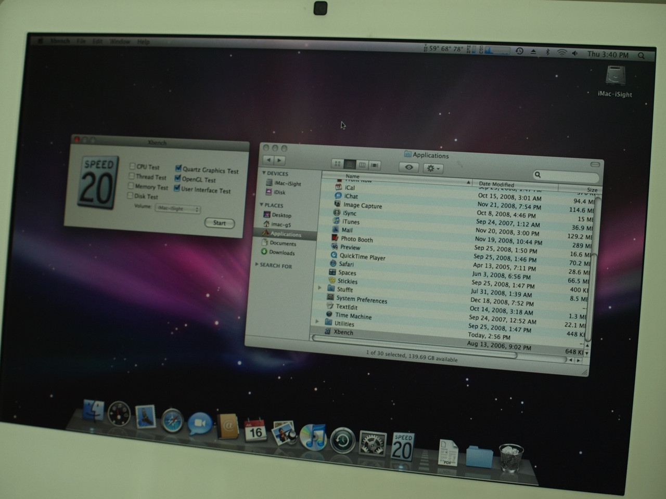
Task: Uncheck the User Interface Test checkbox
Action: pyautogui.click(x=177, y=189)
